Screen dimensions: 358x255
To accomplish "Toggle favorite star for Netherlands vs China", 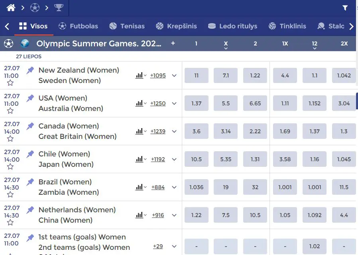I will click(10, 222).
